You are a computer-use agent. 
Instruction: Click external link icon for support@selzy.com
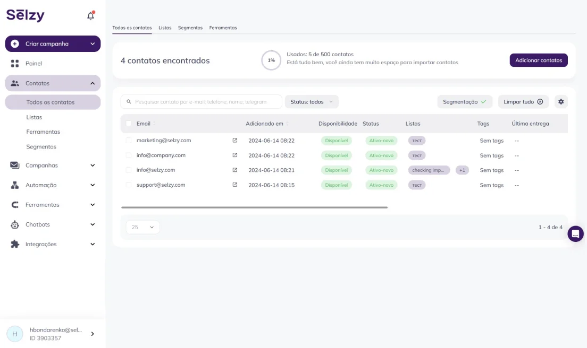(235, 185)
